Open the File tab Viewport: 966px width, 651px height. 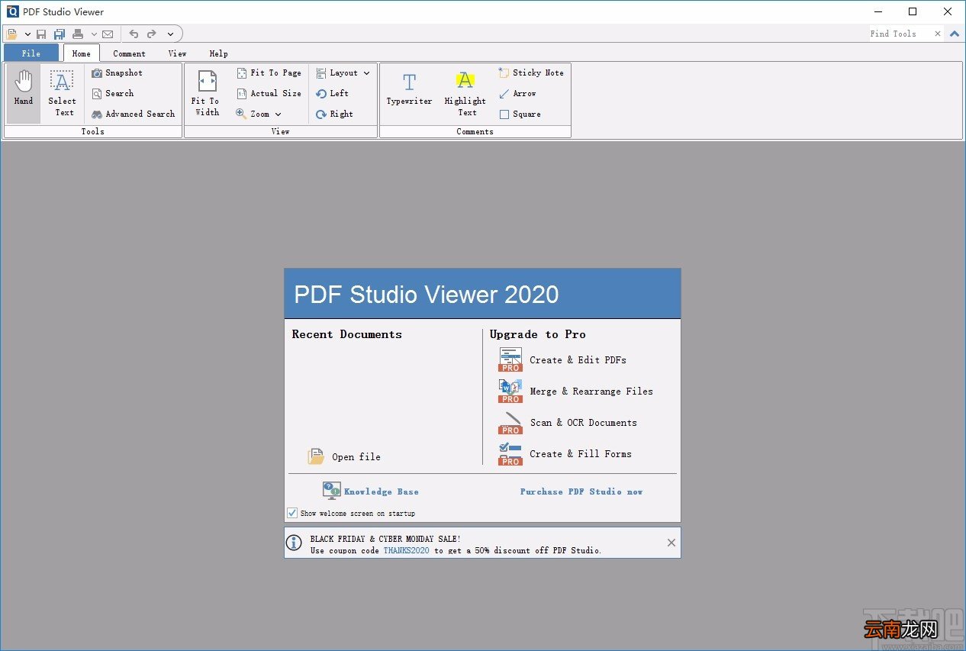point(31,53)
